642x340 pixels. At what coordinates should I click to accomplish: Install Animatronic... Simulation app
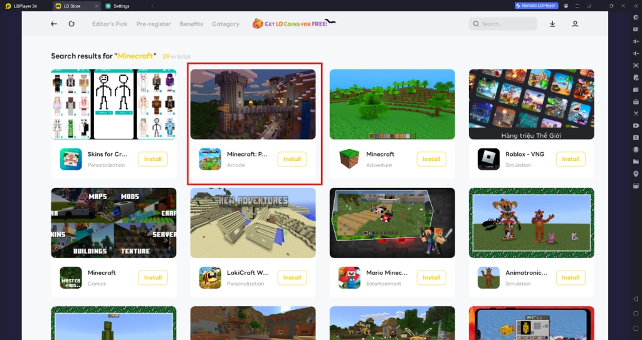coord(571,278)
